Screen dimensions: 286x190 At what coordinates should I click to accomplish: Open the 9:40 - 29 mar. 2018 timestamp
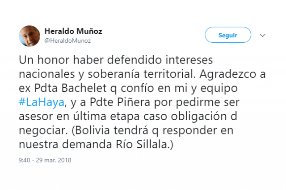pyautogui.click(x=45, y=160)
